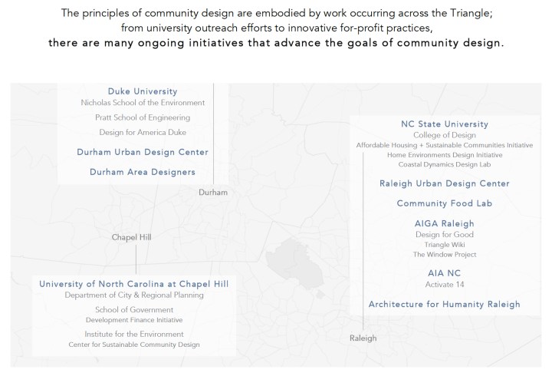The height and width of the screenshot is (386, 552).
Task: Open Architecture for Humanity Raleigh heading
Action: (444, 304)
